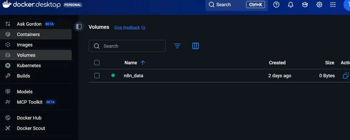Click the Volumes page heading
Image resolution: width=350 pixels, height=140 pixels.
tap(99, 27)
